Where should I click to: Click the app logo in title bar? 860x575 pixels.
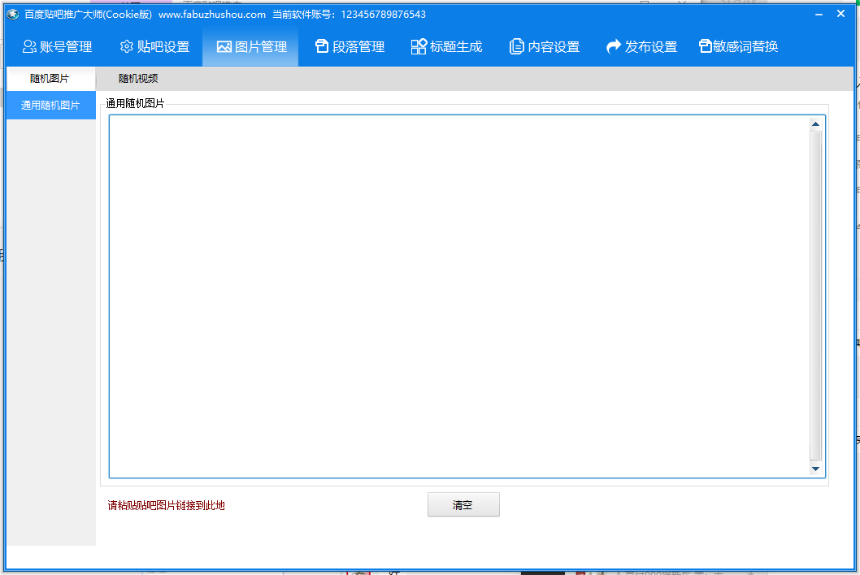(x=13, y=14)
